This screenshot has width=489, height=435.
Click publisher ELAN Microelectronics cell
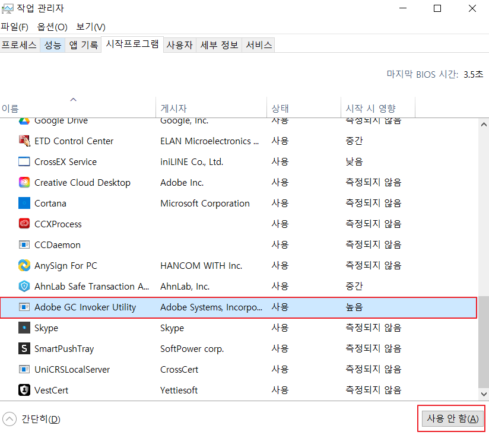209,141
